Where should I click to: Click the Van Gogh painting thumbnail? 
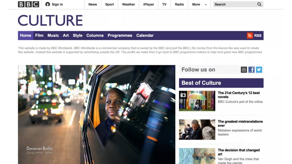(197, 156)
